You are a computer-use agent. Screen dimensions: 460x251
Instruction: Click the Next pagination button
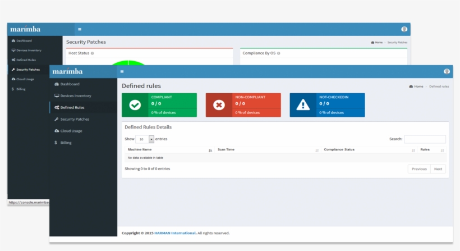click(x=438, y=169)
